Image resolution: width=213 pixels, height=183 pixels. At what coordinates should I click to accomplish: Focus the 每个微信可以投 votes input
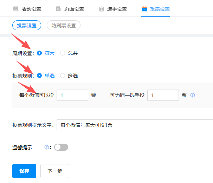[x=72, y=95]
